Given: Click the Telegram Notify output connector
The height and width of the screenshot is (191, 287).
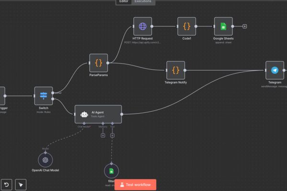Looking at the screenshot, I should pyautogui.click(x=185, y=70).
